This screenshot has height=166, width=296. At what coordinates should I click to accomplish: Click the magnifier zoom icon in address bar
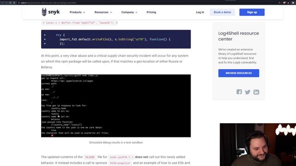coord(279,3)
